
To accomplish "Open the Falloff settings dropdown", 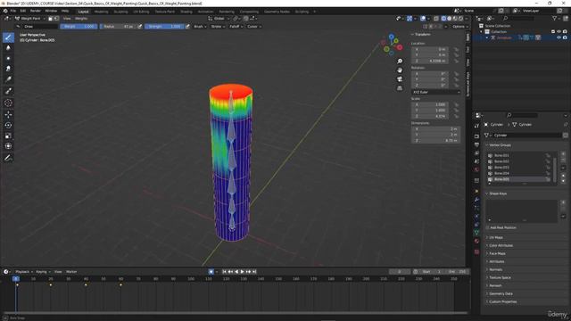I will (x=236, y=26).
